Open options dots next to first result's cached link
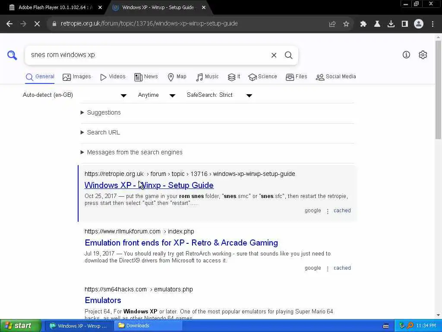442x332 pixels. (x=328, y=211)
